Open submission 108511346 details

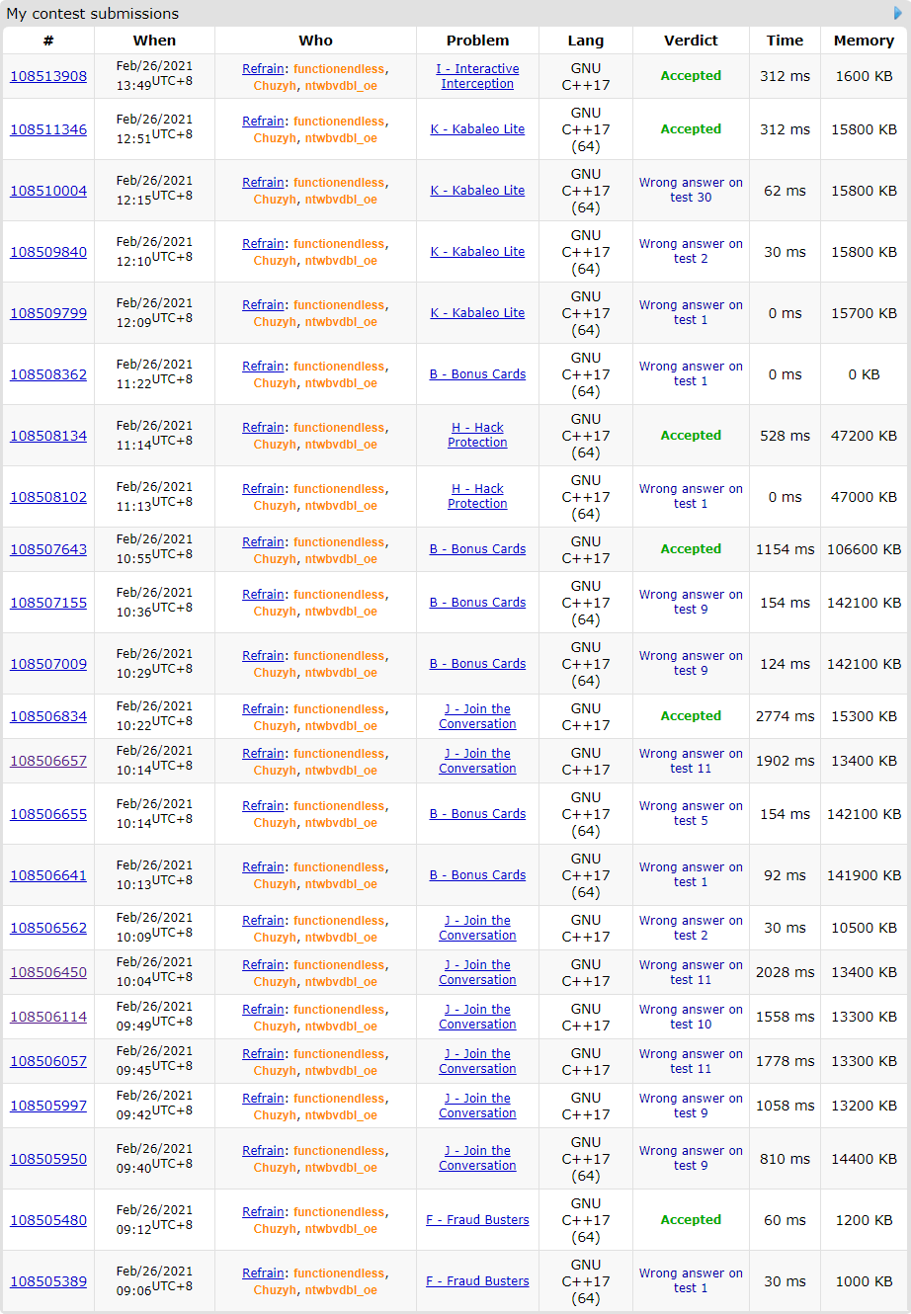click(x=48, y=129)
